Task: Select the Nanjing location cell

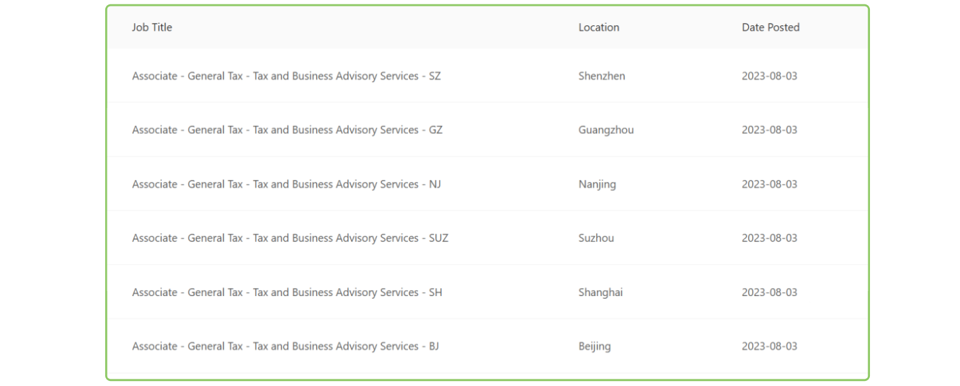Action: [597, 184]
